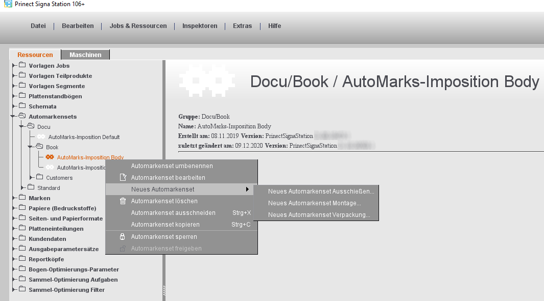
Task: Select the AutoMarks-Imposition Default tree item
Action: click(84, 137)
